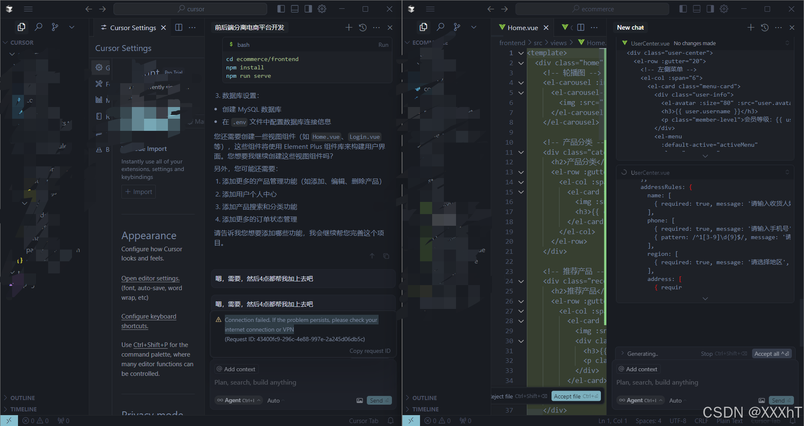Close the Home.vue tab
This screenshot has height=426, width=804.
coord(546,28)
